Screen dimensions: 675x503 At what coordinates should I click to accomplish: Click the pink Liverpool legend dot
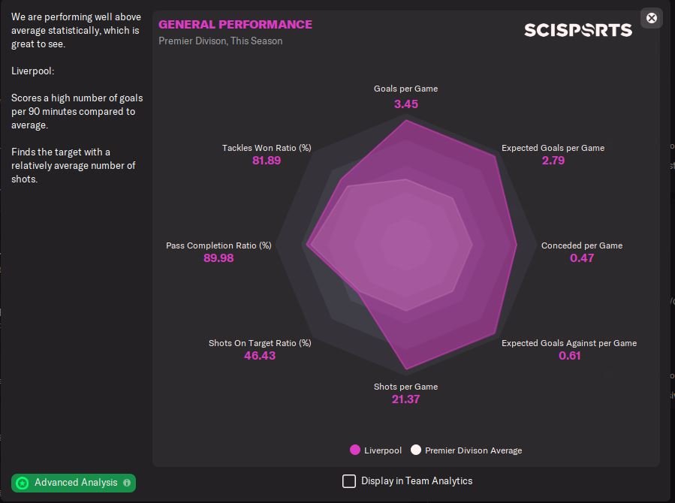pos(355,450)
